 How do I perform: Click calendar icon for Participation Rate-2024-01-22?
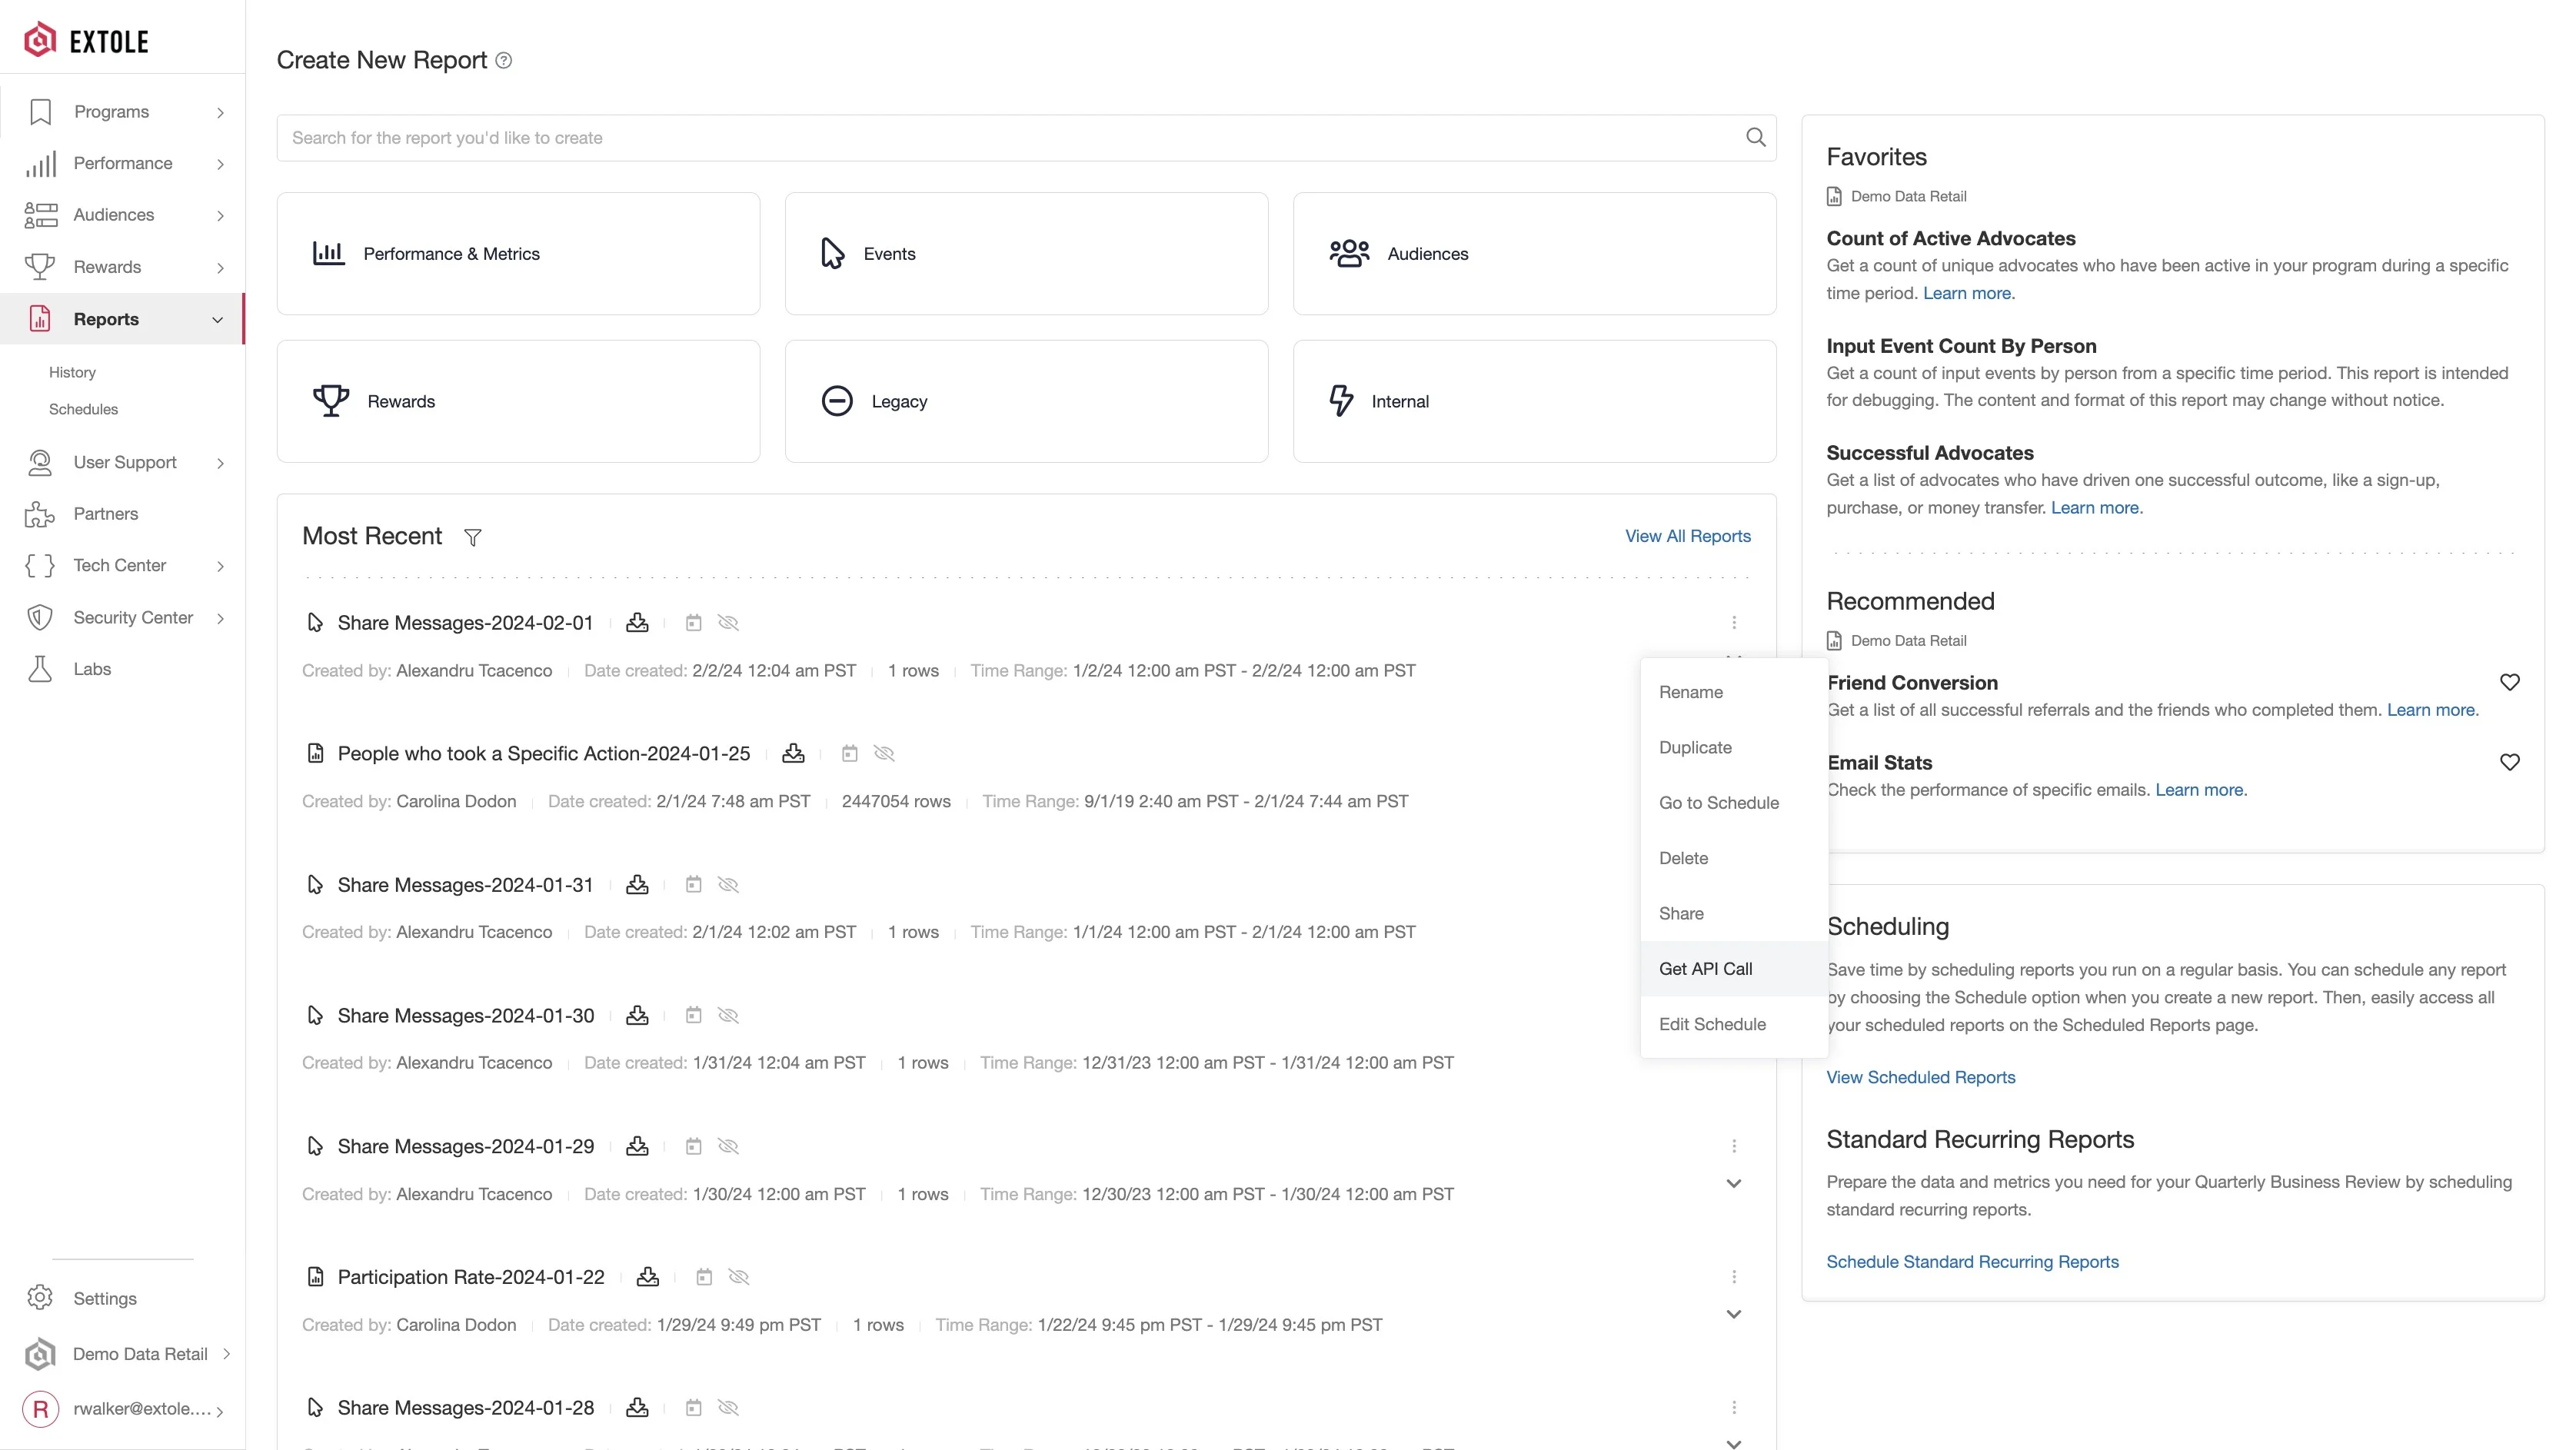click(704, 1278)
